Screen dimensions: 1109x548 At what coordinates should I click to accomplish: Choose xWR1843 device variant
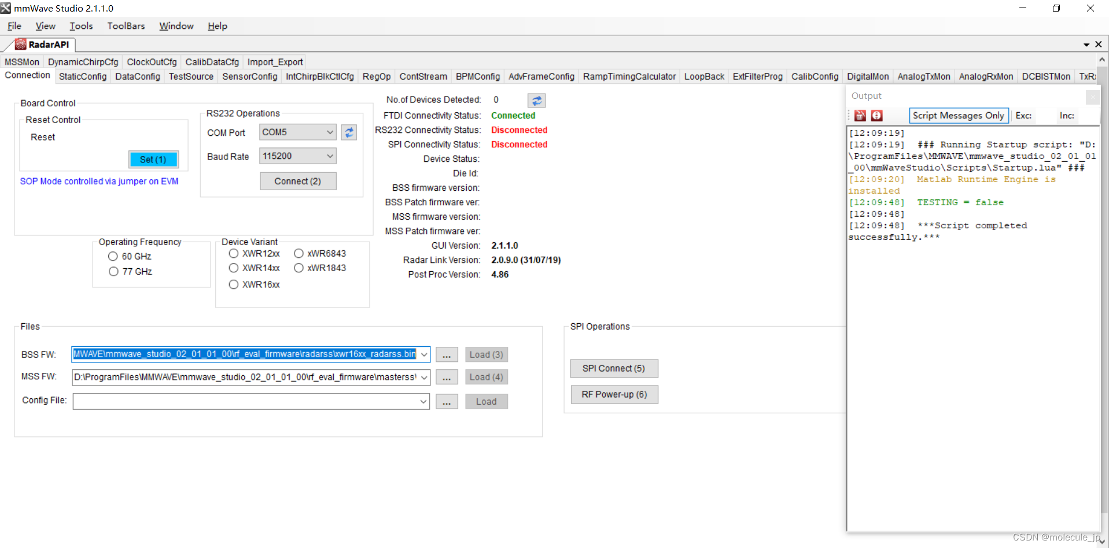[299, 268]
